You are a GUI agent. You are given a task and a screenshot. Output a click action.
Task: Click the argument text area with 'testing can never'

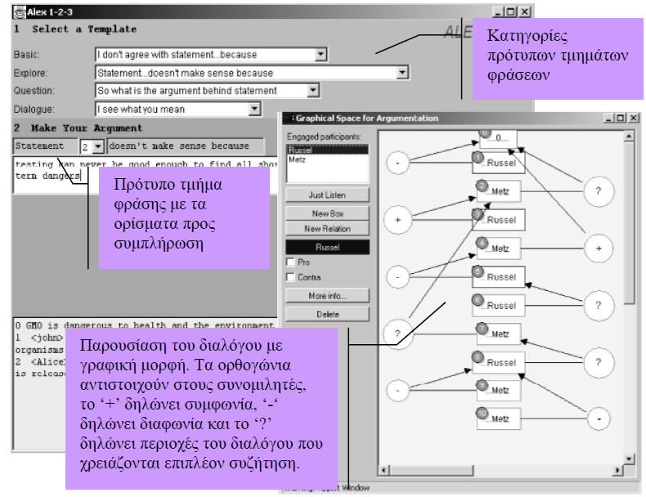pyautogui.click(x=145, y=175)
